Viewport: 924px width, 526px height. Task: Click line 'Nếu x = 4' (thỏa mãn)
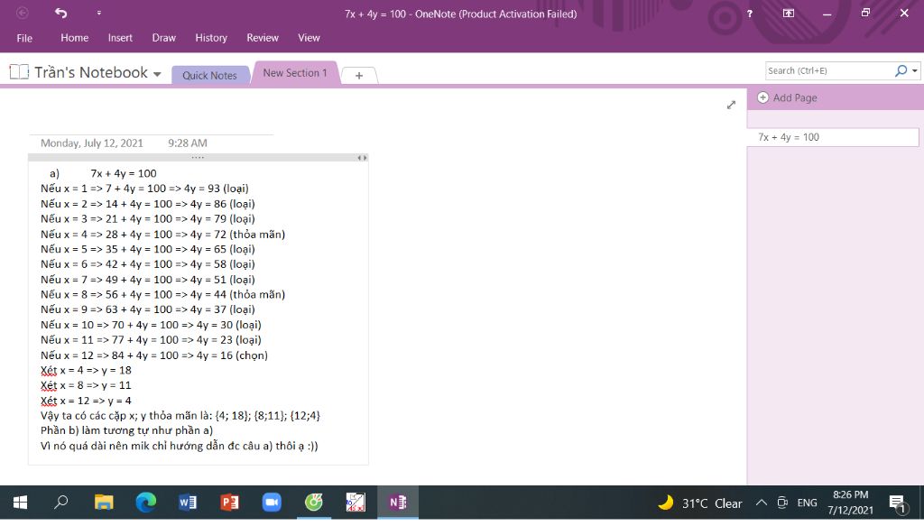coord(162,235)
